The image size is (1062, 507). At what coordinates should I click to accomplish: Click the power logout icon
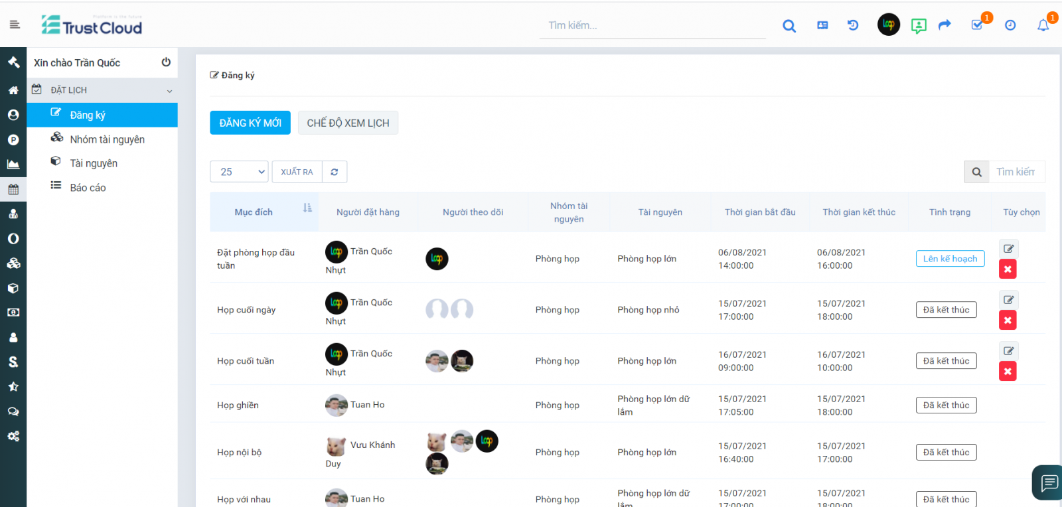pyautogui.click(x=166, y=62)
